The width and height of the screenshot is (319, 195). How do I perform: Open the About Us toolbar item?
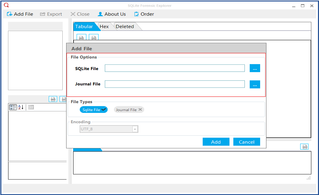pos(111,14)
